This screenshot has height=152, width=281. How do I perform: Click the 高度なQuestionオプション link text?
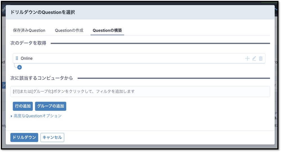[37, 116]
